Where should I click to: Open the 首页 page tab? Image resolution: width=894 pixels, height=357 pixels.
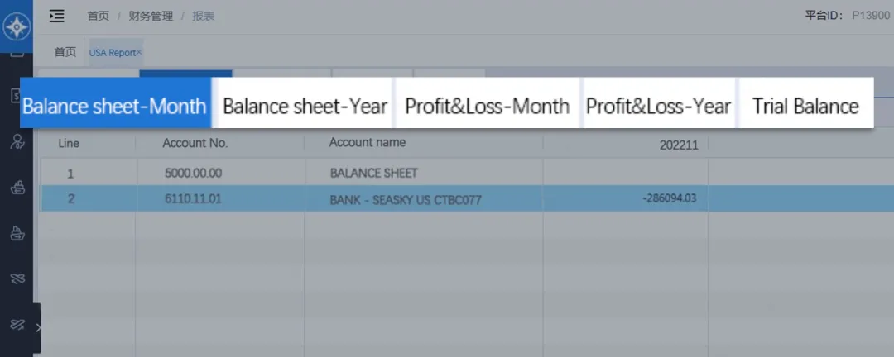pos(65,52)
